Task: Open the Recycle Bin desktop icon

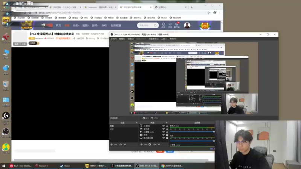Action: 6,86
